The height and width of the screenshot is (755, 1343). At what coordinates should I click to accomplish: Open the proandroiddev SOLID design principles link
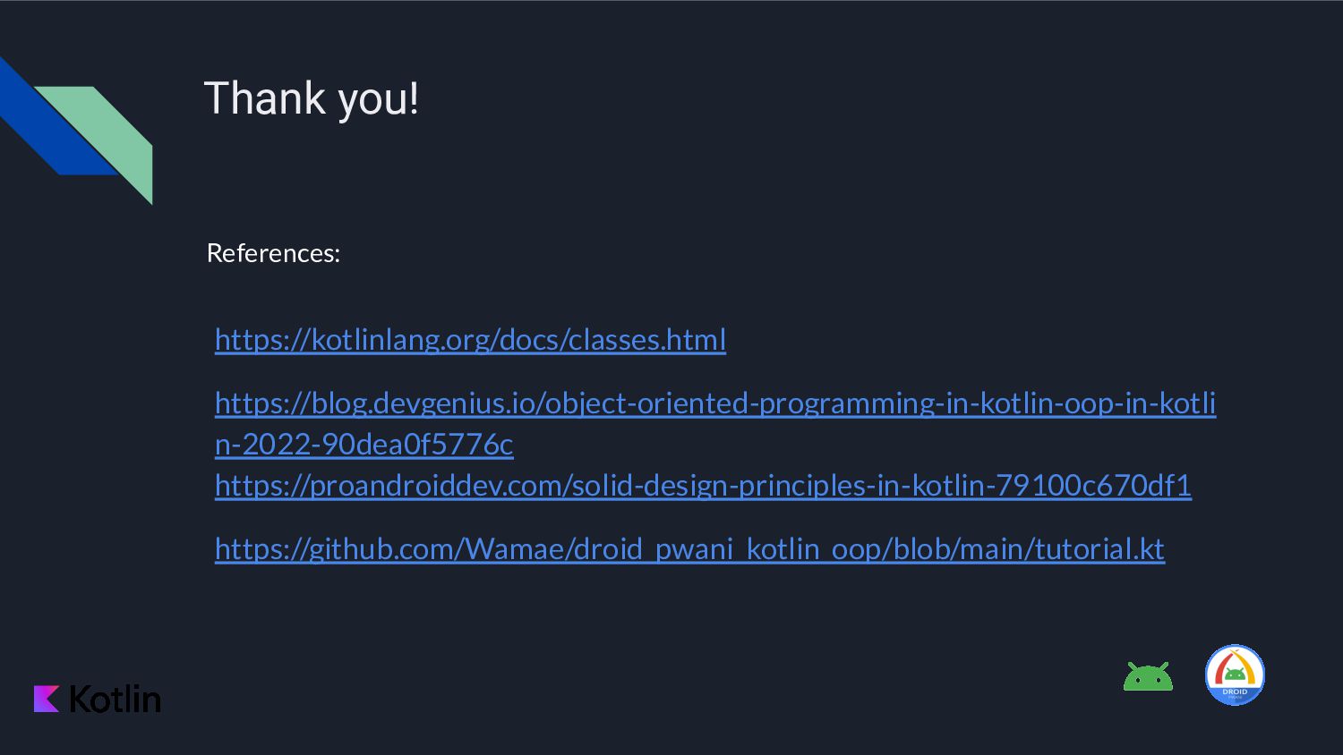[x=703, y=485]
